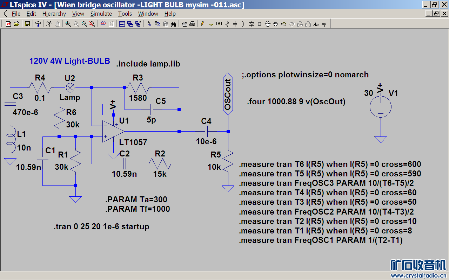
Task: Click the Zoom In magnifier
Action: tap(68, 24)
